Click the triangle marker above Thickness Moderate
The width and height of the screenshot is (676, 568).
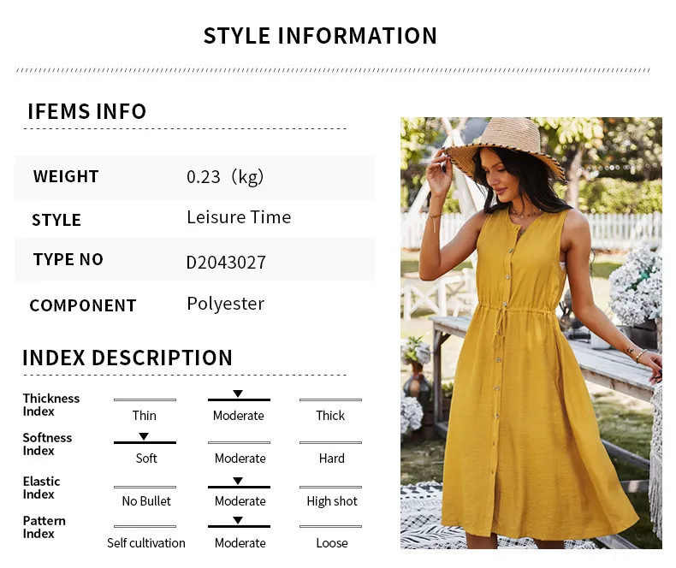coord(238,393)
